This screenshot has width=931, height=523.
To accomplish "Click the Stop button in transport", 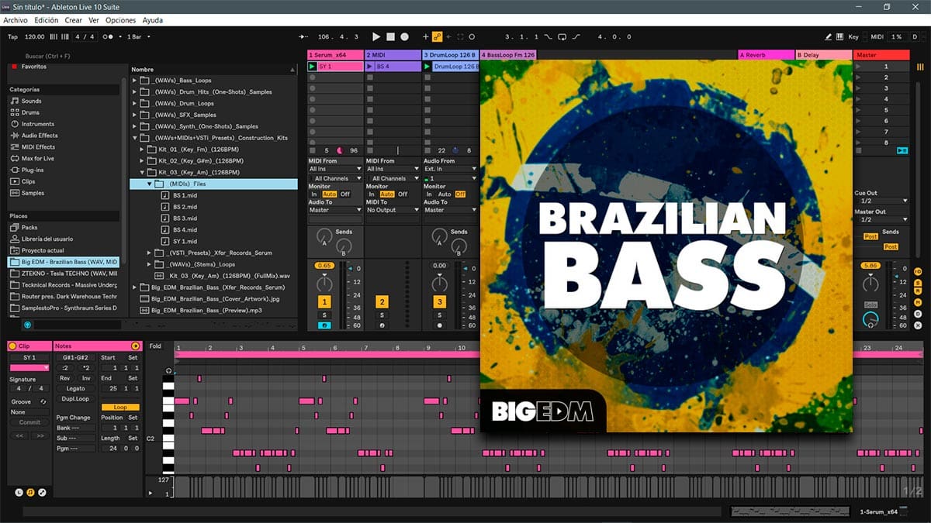I will [390, 36].
